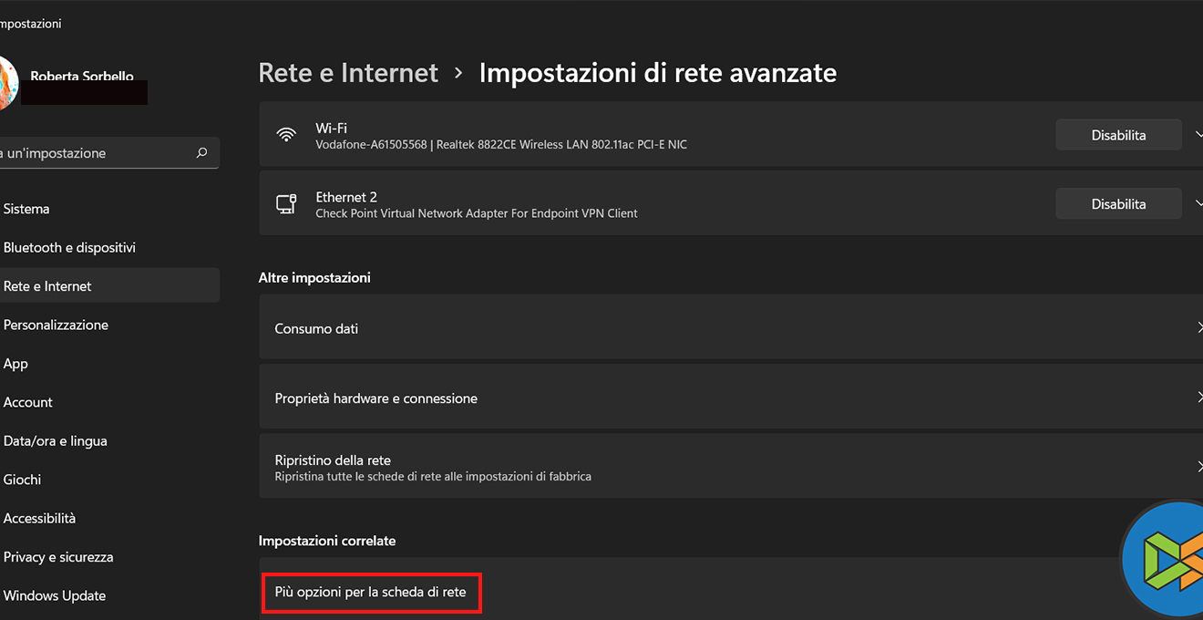Select Sistema in the sidebar
Viewport: 1203px width, 620px height.
(x=27, y=209)
